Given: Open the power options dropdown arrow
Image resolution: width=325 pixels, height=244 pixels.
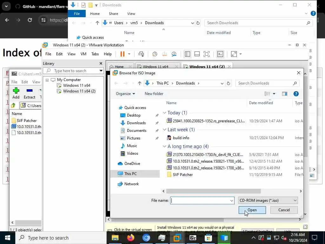Looking at the screenshot, I should tap(129, 54).
